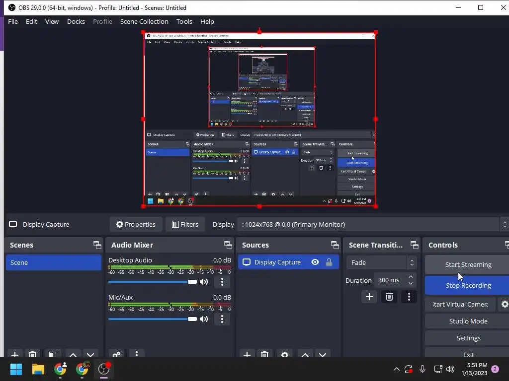Move scene down arrow

tap(90, 354)
